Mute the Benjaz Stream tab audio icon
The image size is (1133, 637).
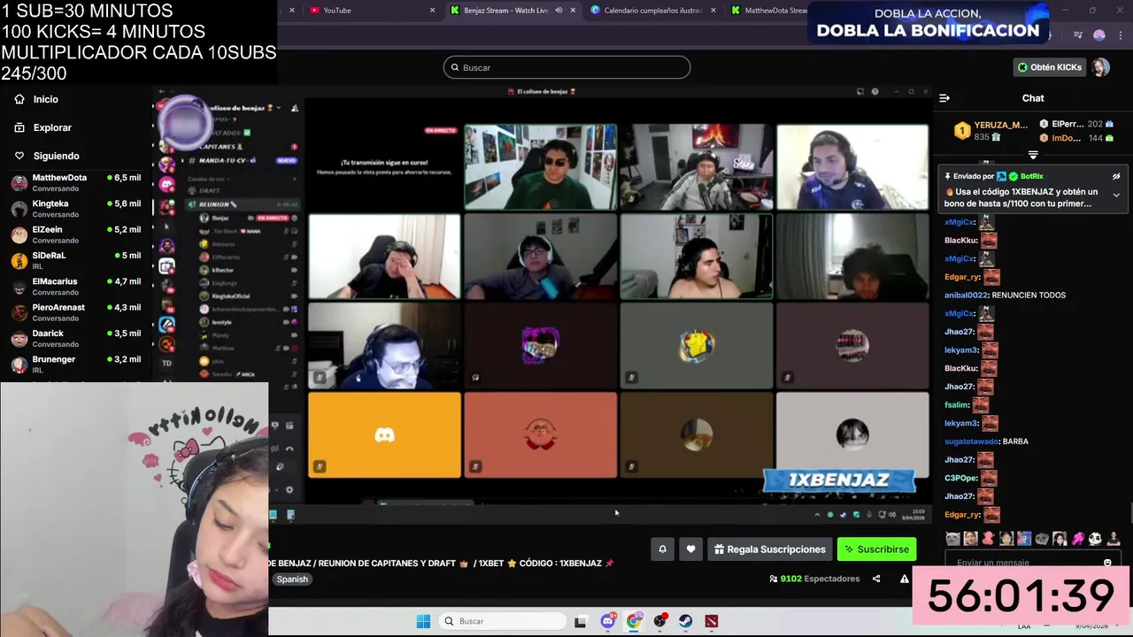(x=559, y=11)
